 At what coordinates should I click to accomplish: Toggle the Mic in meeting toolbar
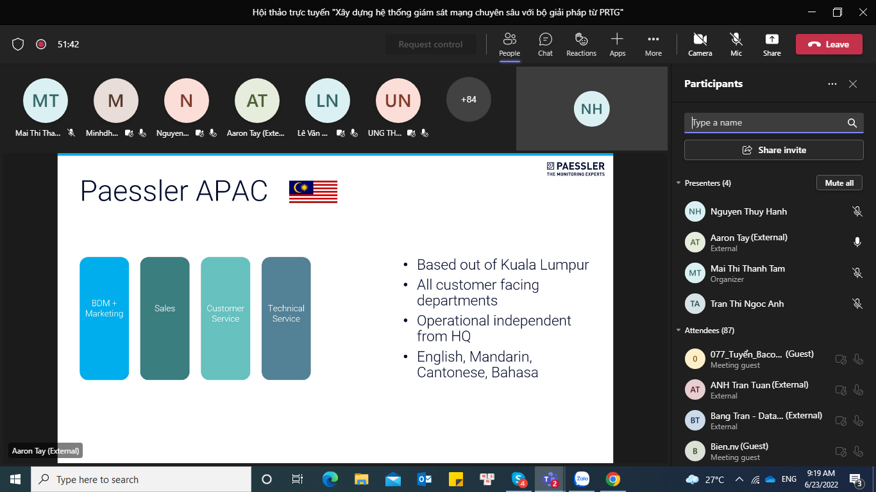coord(736,44)
